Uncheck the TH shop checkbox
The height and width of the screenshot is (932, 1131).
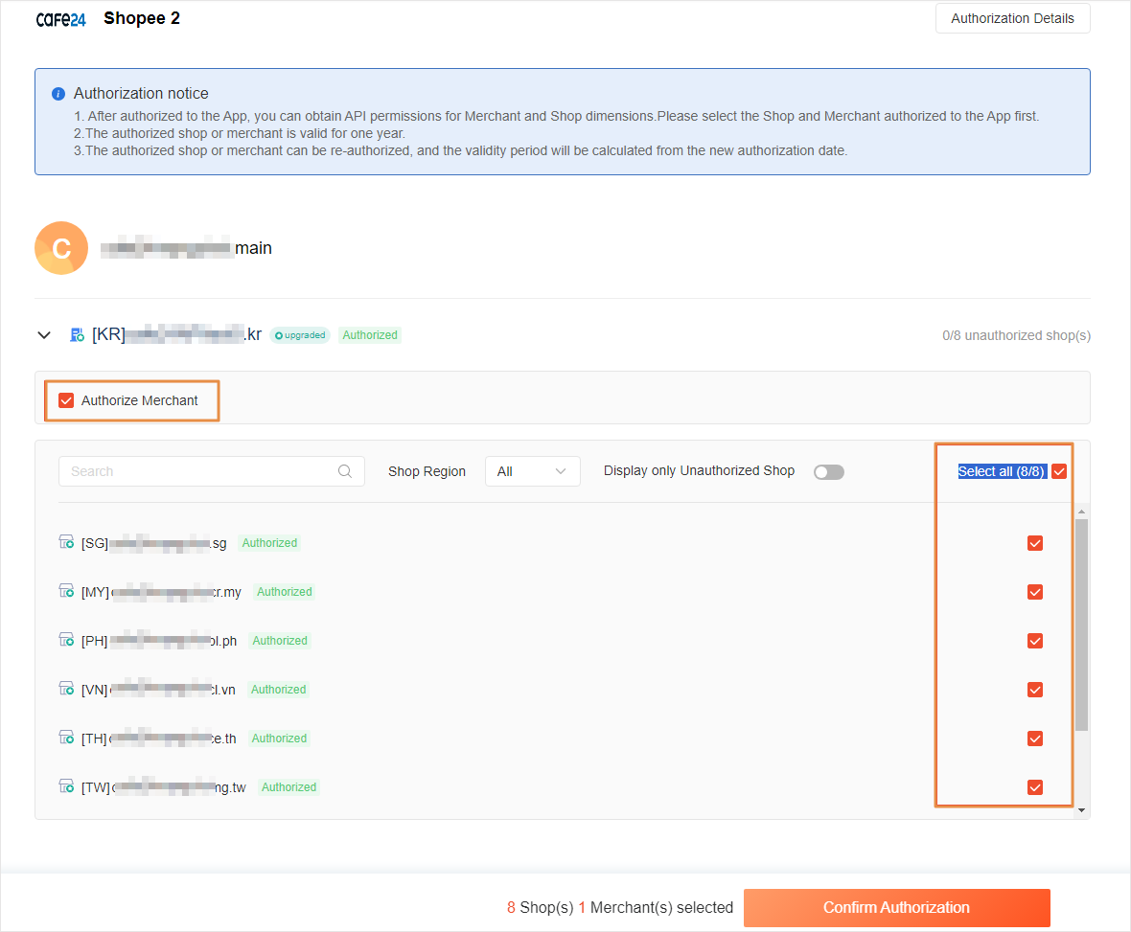1035,739
